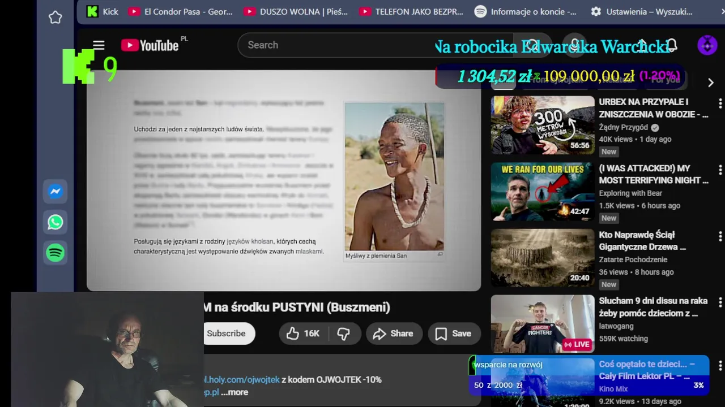Expand description with ...more
Screen dimensions: 725x407
(234, 392)
